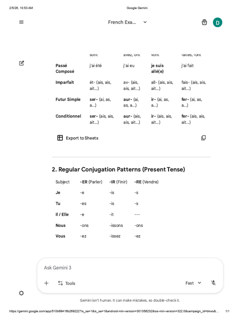Open the green D account avatar
Image resolution: width=239 pixels, height=319 pixels.
click(218, 22)
